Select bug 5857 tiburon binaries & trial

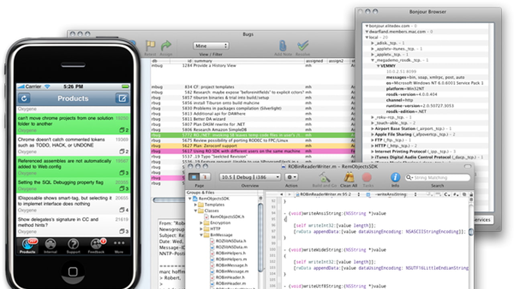click(252, 98)
